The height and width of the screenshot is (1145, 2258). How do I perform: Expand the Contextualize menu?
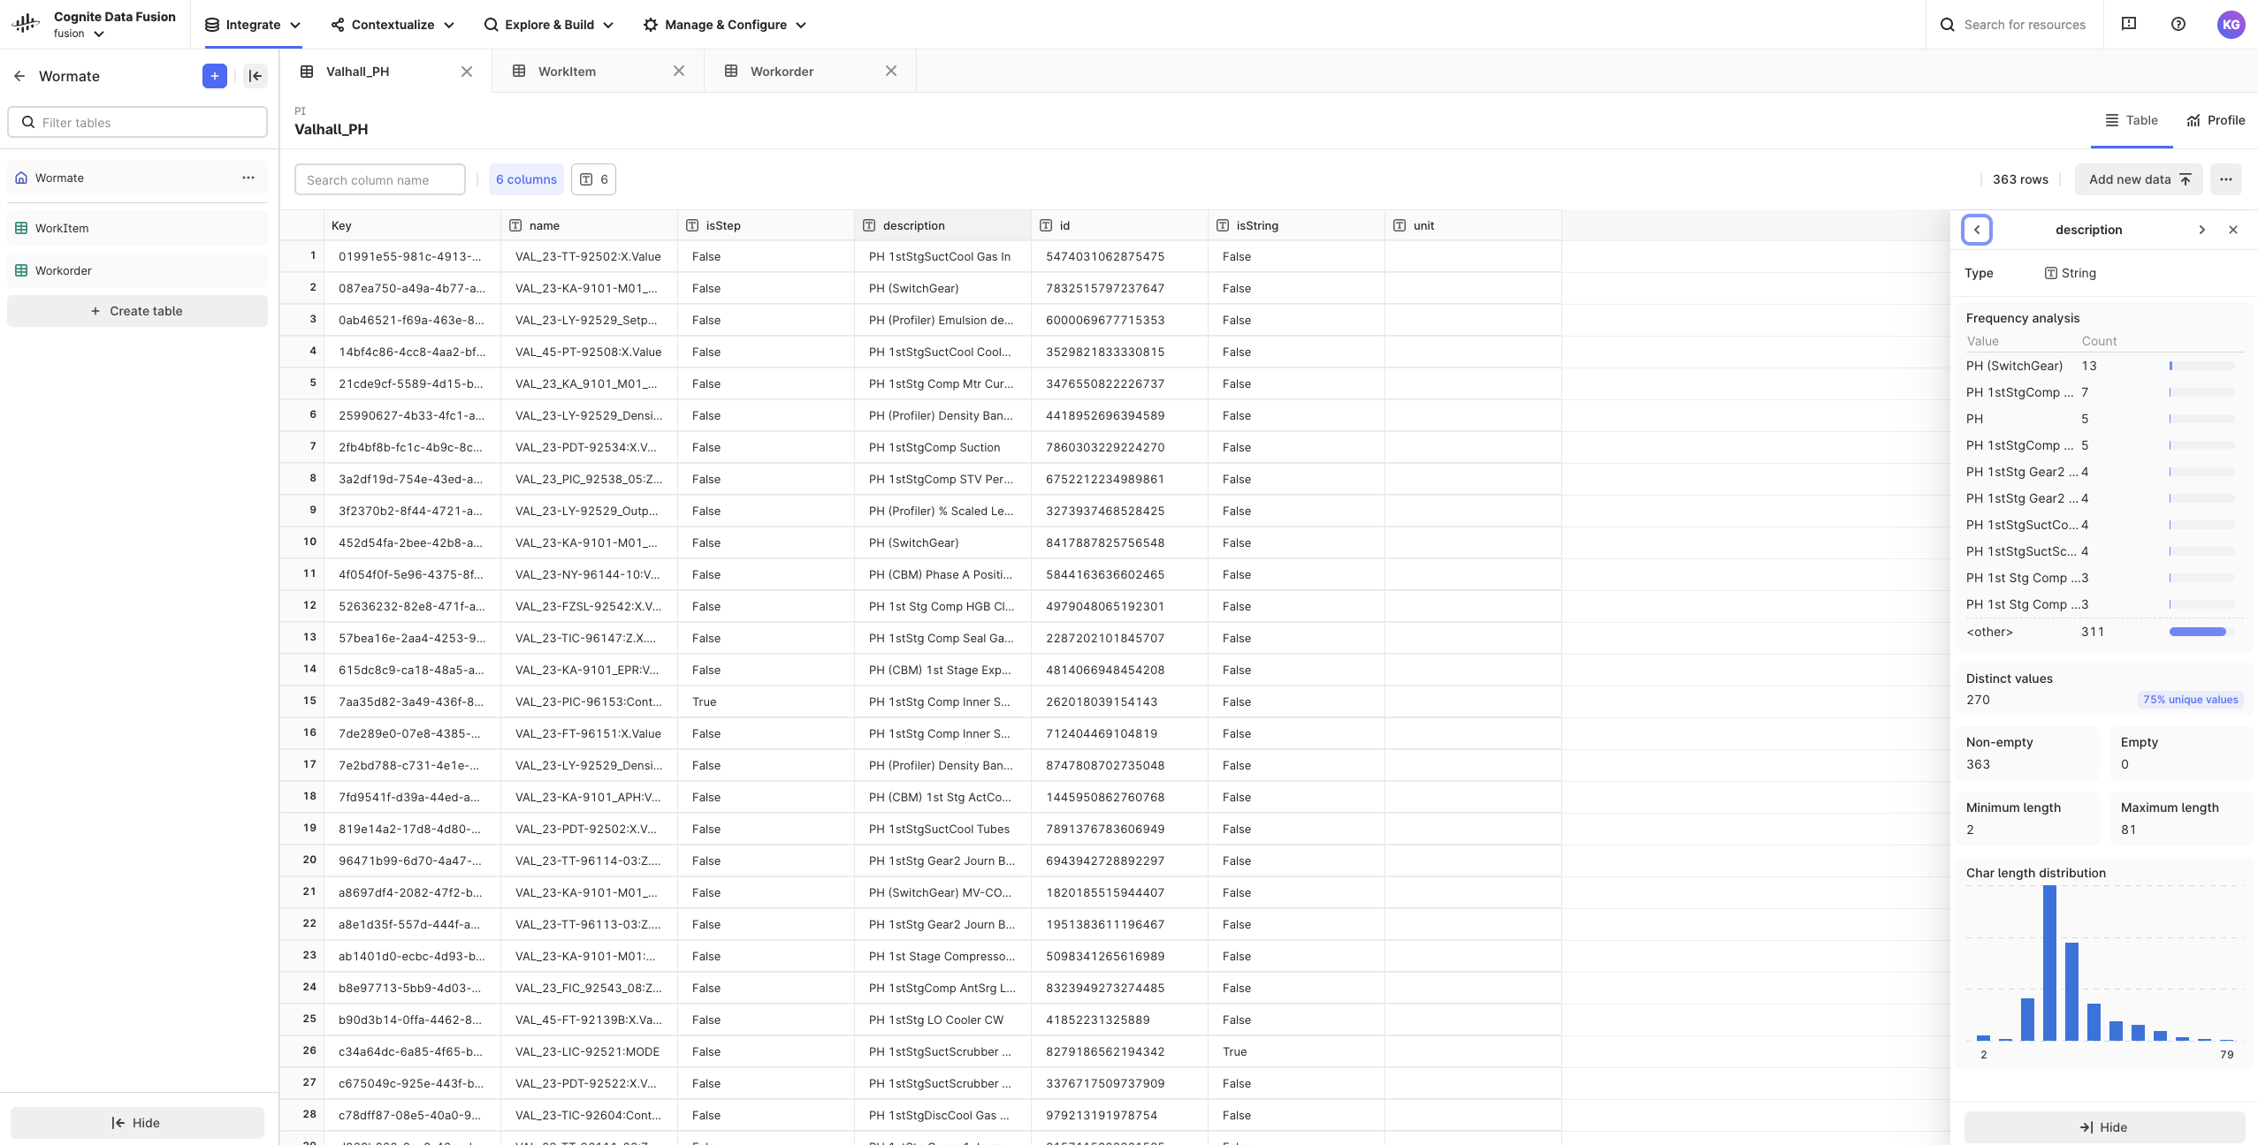click(393, 25)
